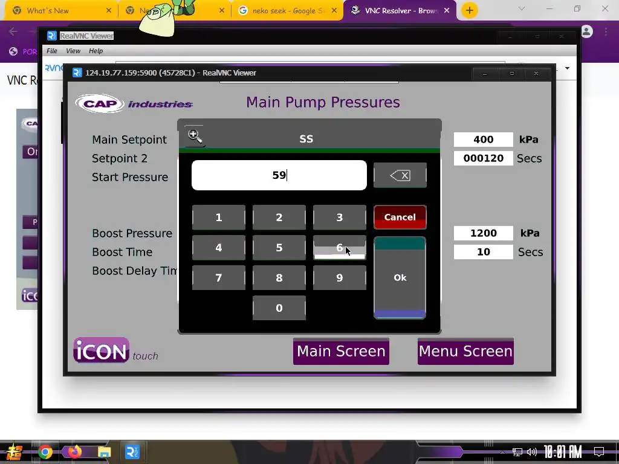Screen dimensions: 619x464
Task: Select the 000120 Secs value field
Action: (x=483, y=158)
